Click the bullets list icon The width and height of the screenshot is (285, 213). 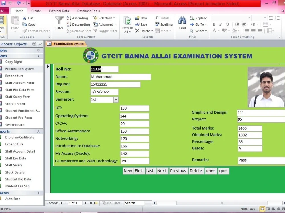click(x=271, y=18)
